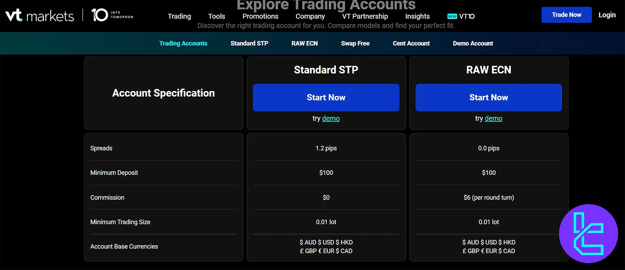Click the Minimum Trading Size row label
The width and height of the screenshot is (625, 270).
(x=120, y=222)
